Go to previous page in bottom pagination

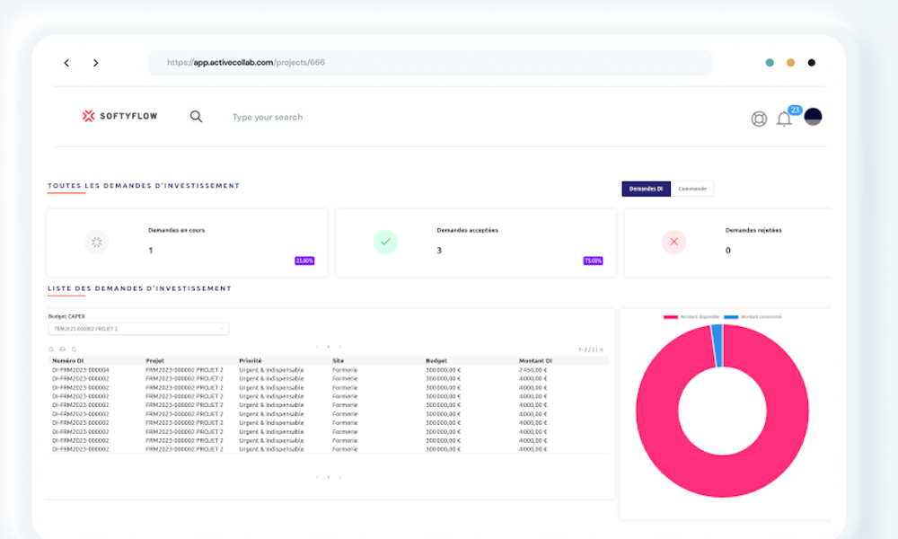(x=317, y=477)
